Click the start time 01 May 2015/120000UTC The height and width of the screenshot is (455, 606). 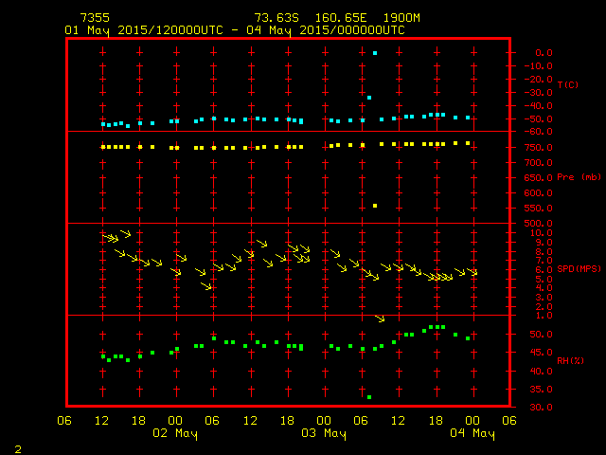[x=144, y=30]
